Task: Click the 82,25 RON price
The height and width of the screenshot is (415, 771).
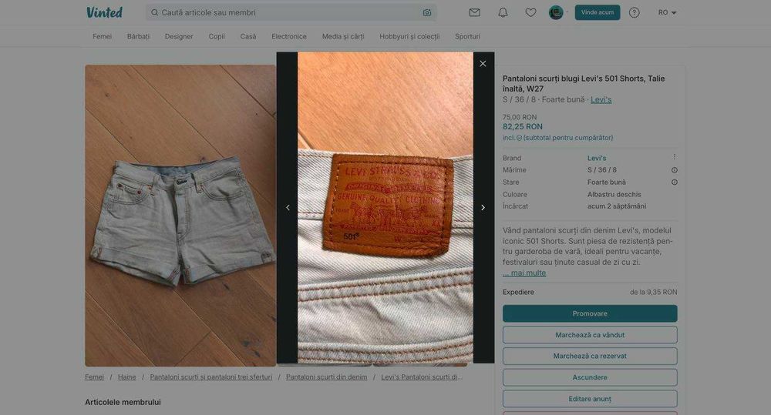Action: (522, 127)
